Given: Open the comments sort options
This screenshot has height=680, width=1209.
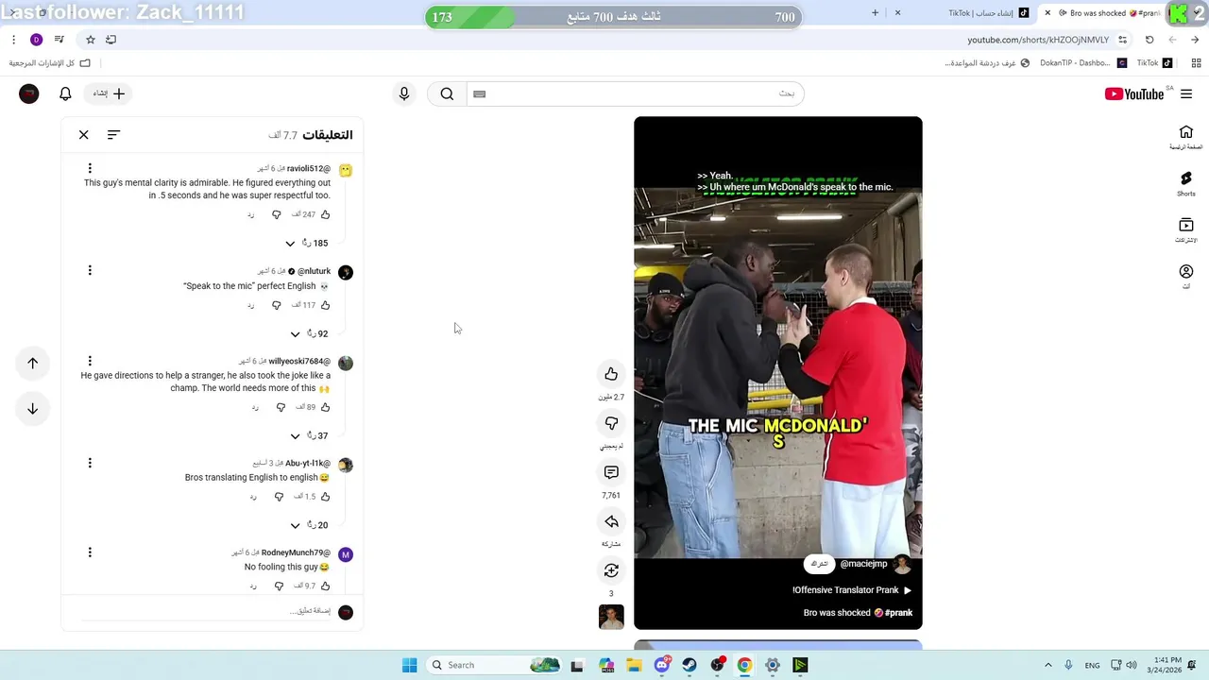Looking at the screenshot, I should pos(113,135).
